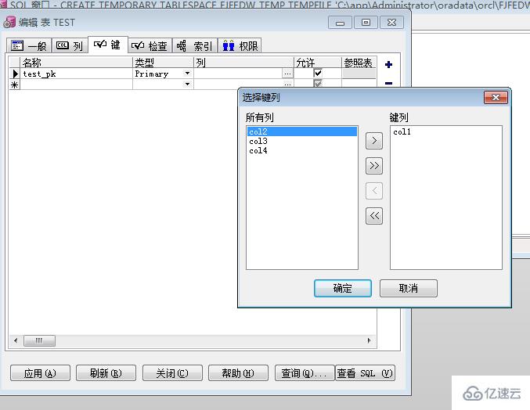Screen dimensions: 530x410
Task: Switch to the 一般 tab
Action: (29, 45)
